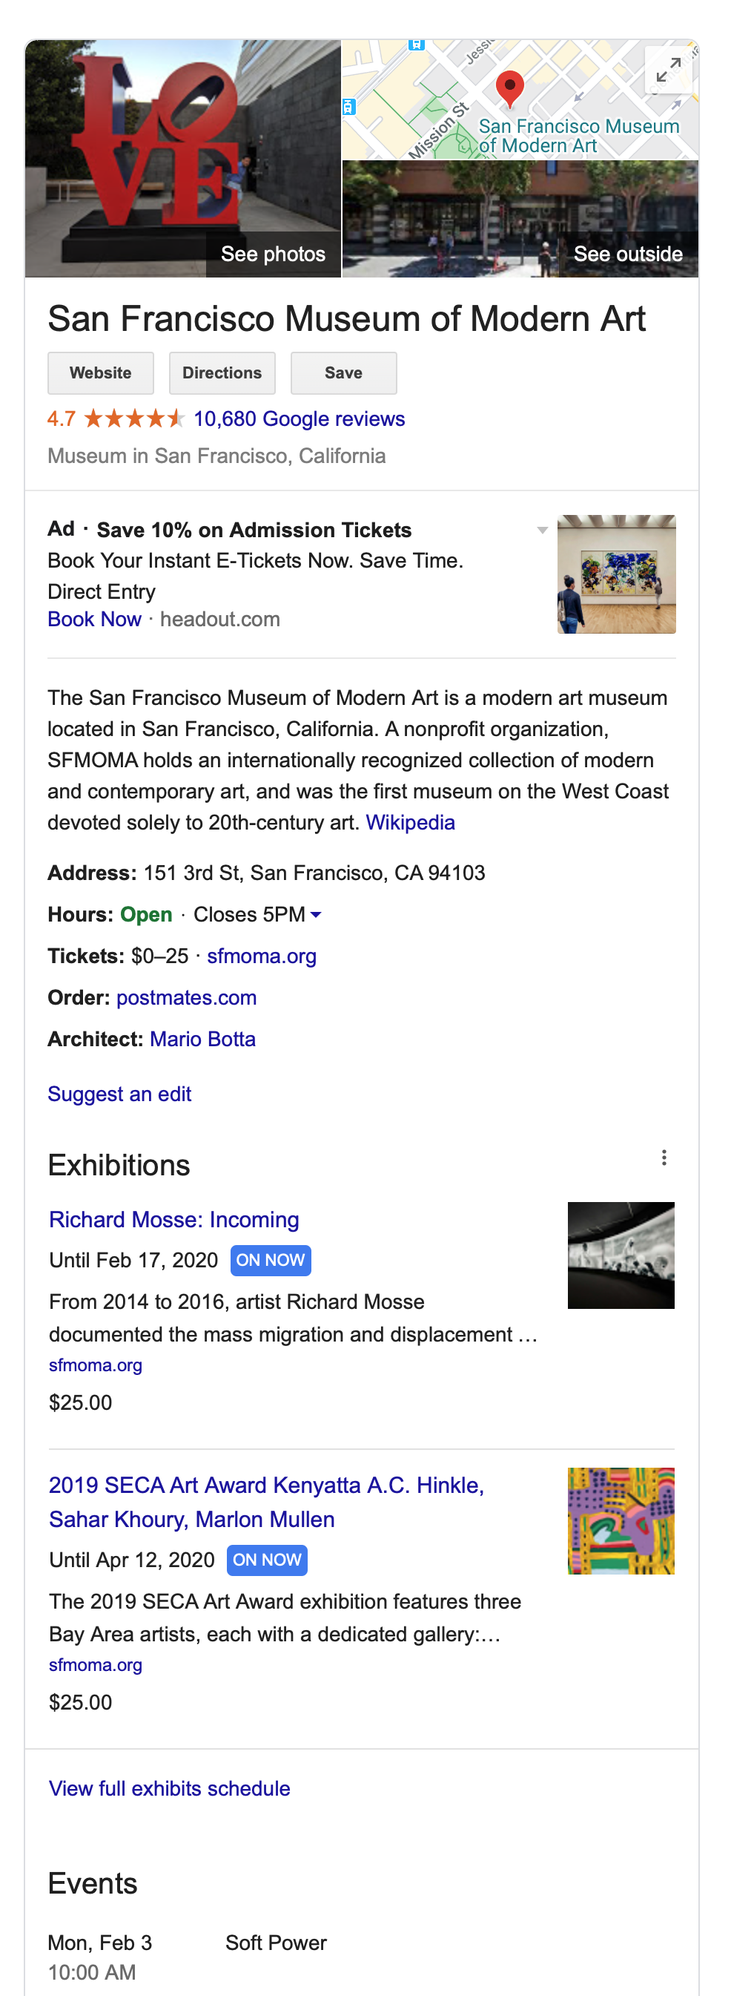
Task: View full exhibits schedule
Action: pos(170,1788)
